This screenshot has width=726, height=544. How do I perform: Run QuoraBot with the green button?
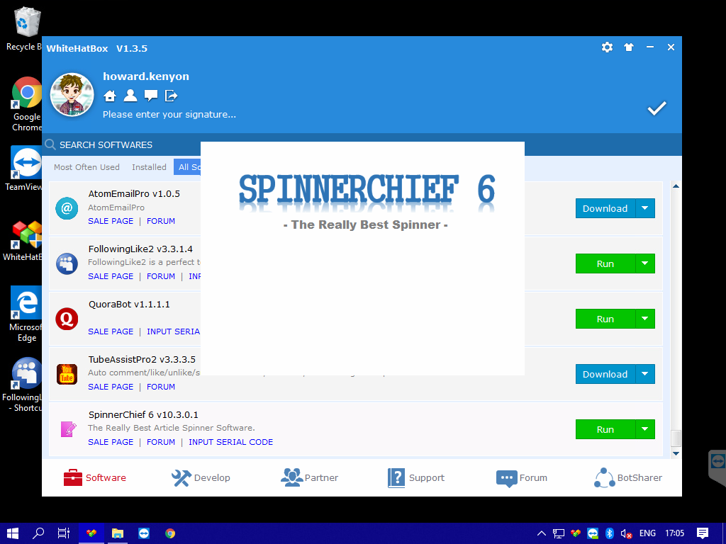605,319
